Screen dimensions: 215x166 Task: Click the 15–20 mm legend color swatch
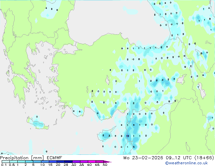[53, 162]
